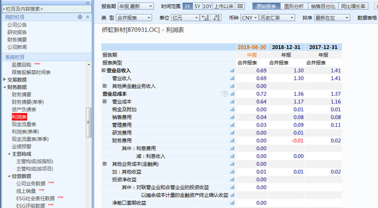Expand the 营业成本 row
378x208 pixels.
[x=105, y=102]
